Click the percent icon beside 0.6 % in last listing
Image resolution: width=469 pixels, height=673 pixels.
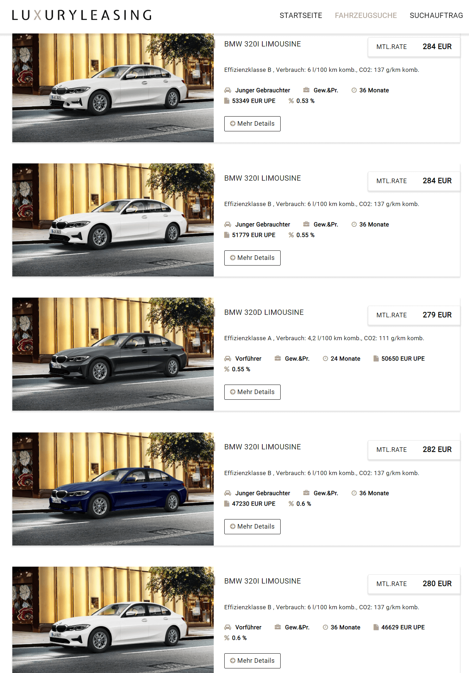point(227,638)
